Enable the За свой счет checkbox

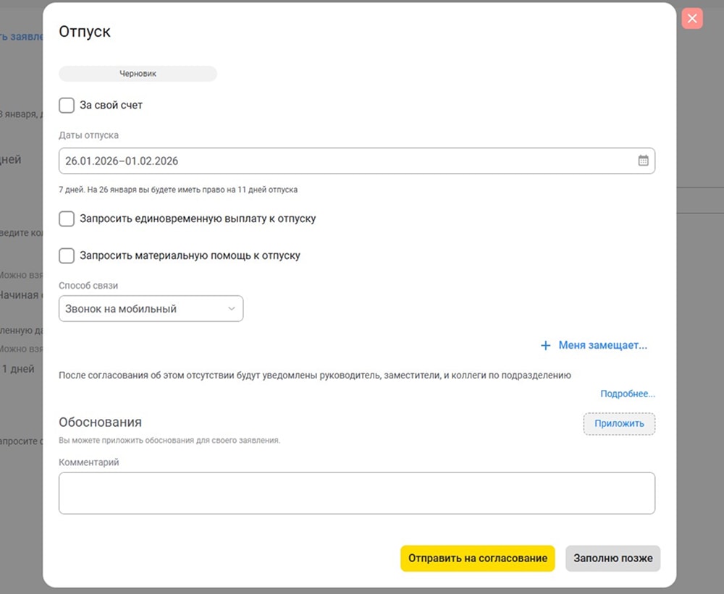coord(67,106)
